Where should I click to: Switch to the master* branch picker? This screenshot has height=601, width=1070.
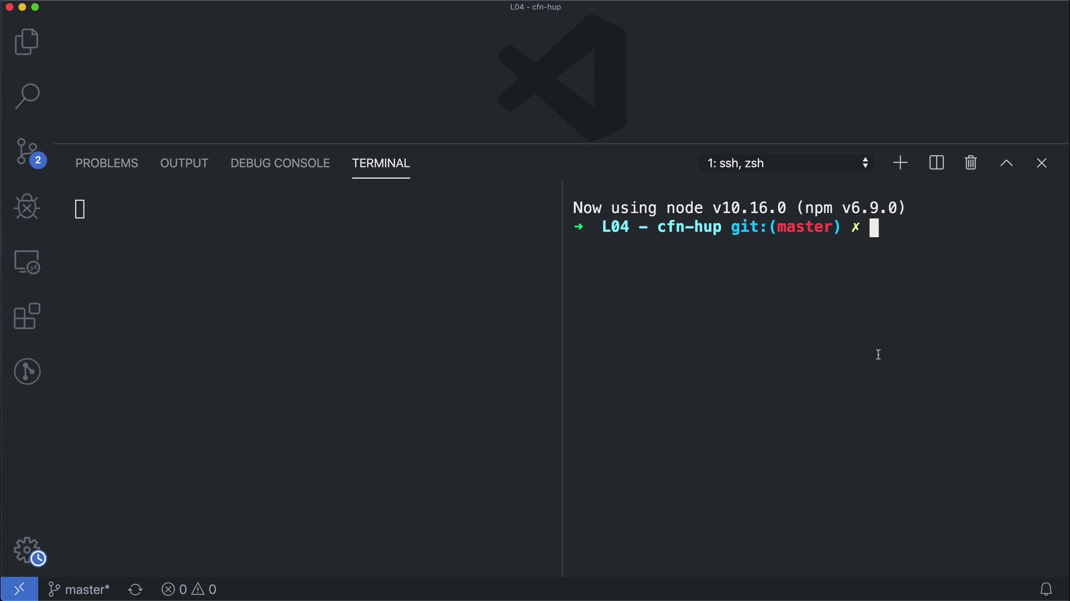(79, 589)
